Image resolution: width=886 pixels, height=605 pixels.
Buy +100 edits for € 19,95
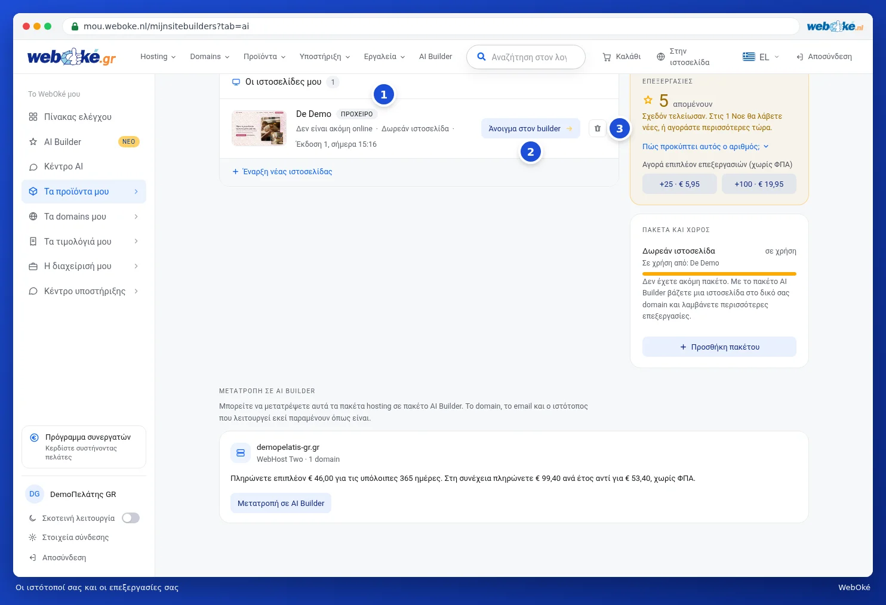[x=759, y=184]
